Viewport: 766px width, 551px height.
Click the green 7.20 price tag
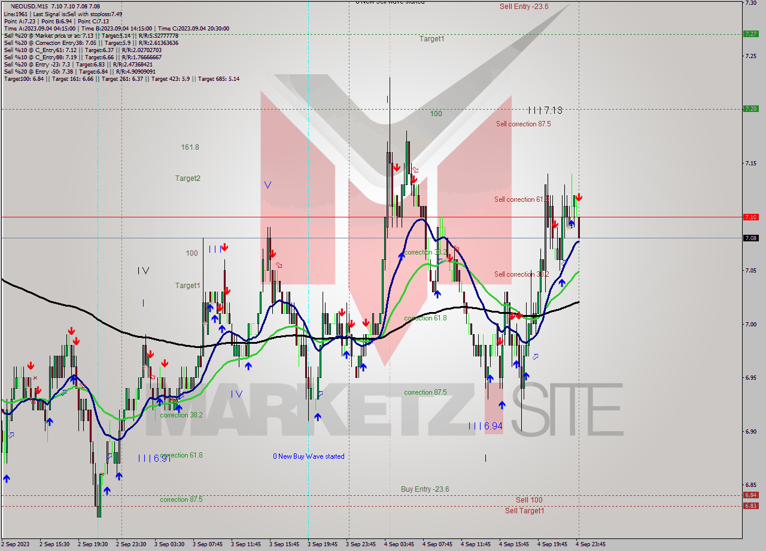[x=750, y=109]
